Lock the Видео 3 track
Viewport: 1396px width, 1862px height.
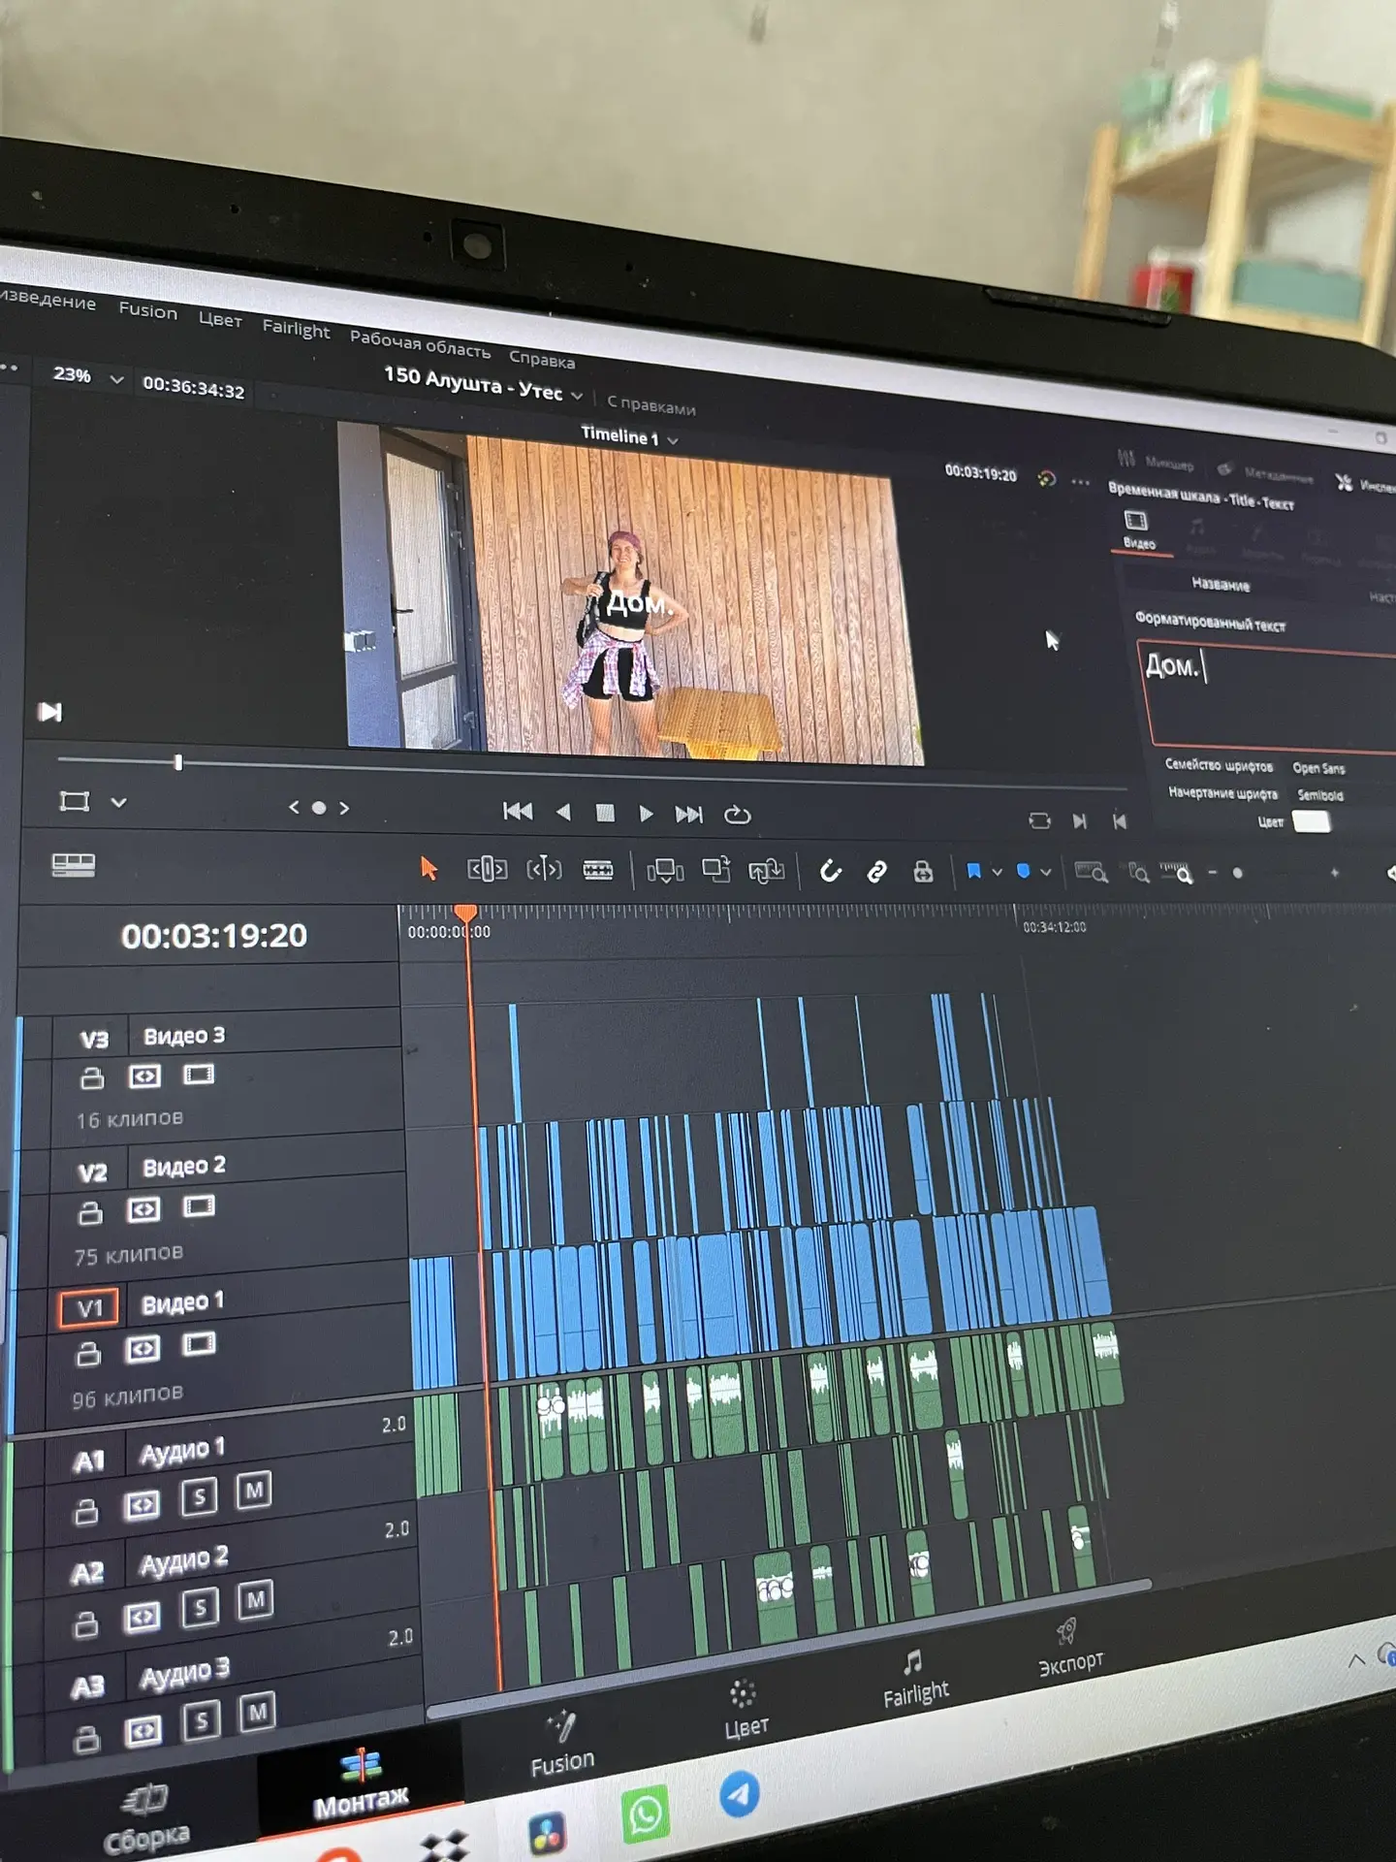pos(92,1077)
